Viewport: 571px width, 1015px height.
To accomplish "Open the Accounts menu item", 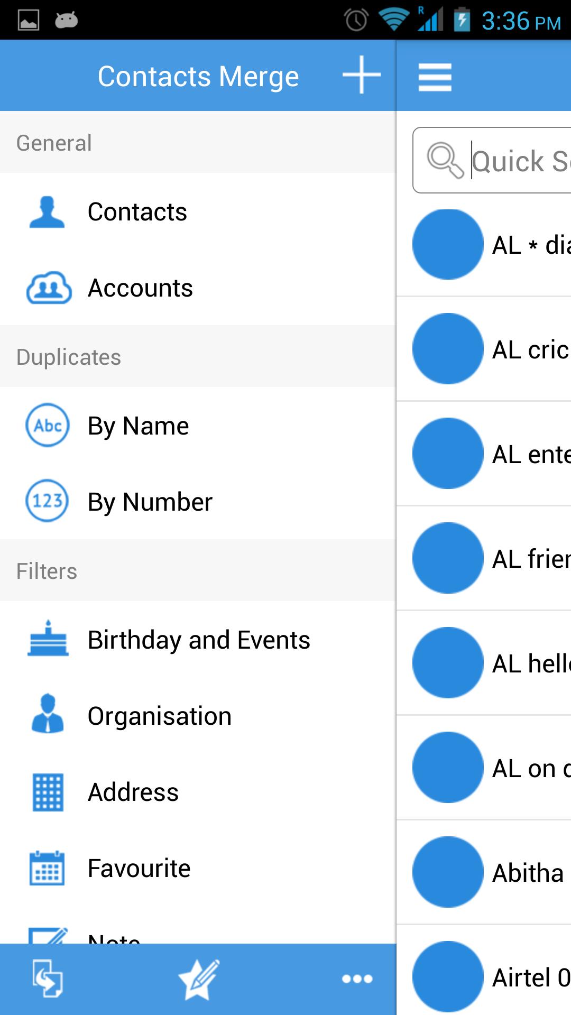I will (x=140, y=288).
